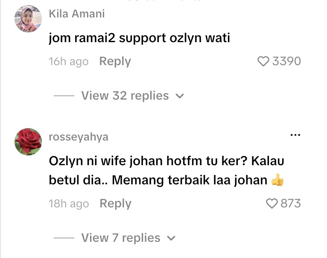
Task: Open three-dot options on rosseyahya's comment
Action: coord(295,135)
